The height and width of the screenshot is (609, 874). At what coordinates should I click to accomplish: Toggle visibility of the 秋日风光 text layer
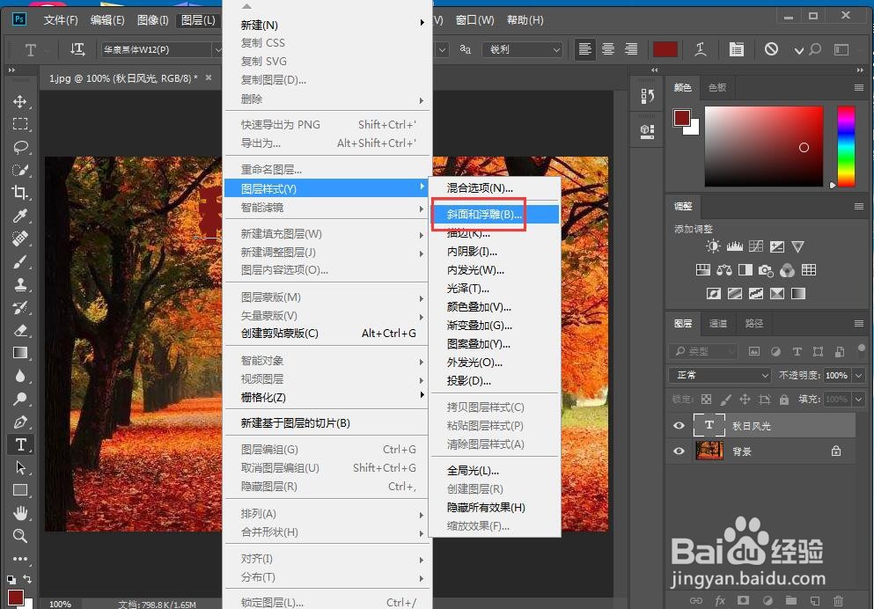678,426
